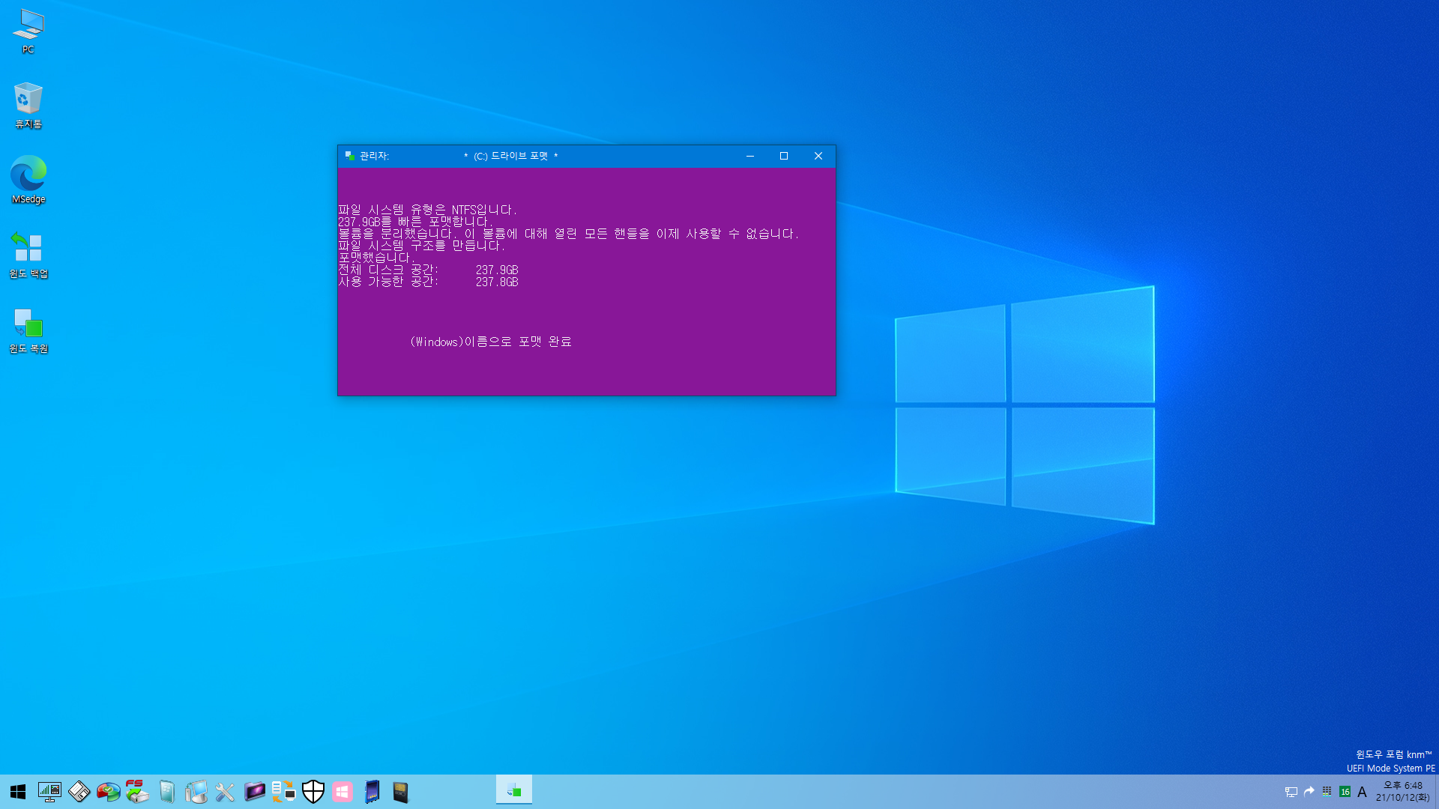Image resolution: width=1439 pixels, height=809 pixels.
Task: Click the '(C:) 드라이브 포맷' window title
Action: (511, 156)
